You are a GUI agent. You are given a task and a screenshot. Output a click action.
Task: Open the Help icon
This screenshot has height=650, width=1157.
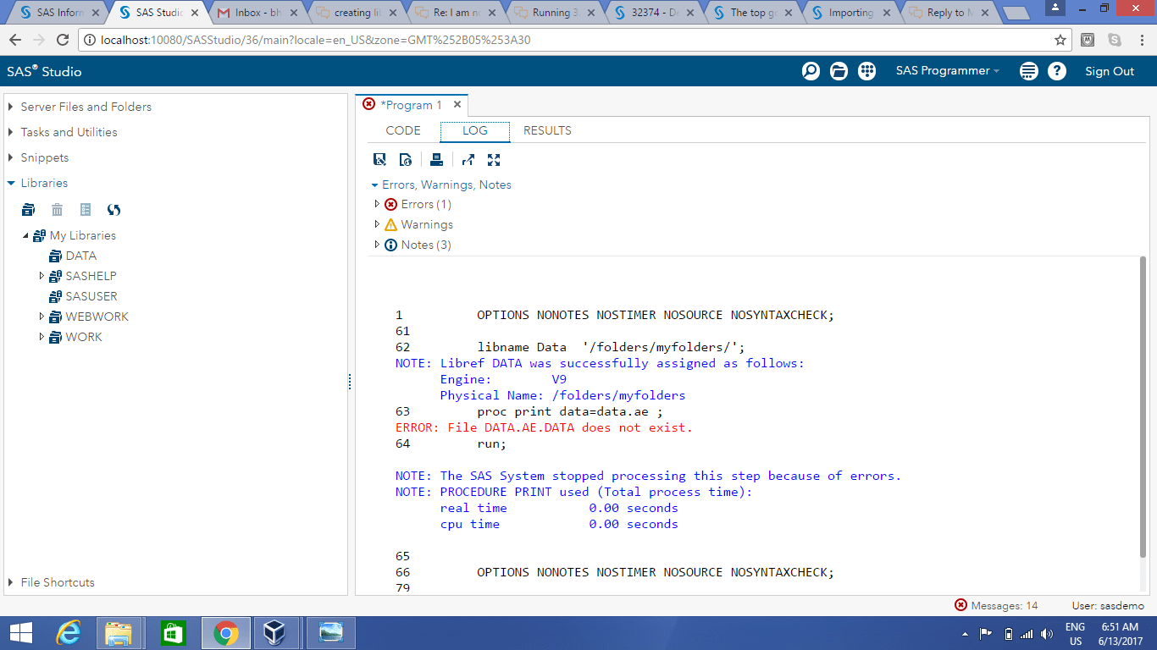pyautogui.click(x=1058, y=71)
